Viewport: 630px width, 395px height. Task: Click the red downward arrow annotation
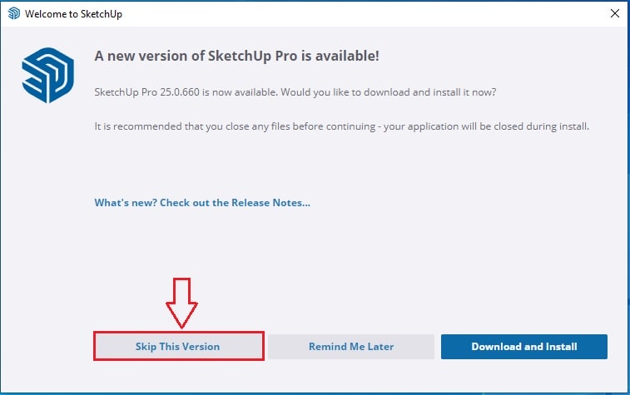point(181,303)
